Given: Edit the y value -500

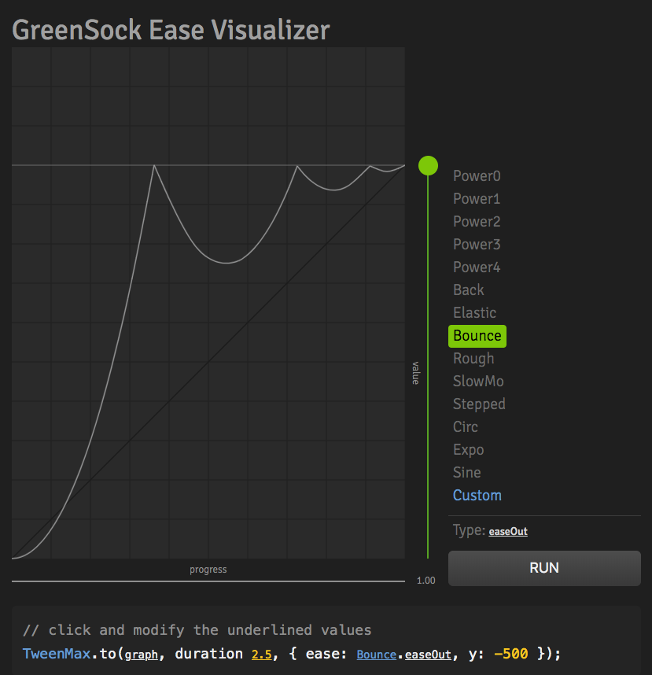Looking at the screenshot, I should pos(510,654).
